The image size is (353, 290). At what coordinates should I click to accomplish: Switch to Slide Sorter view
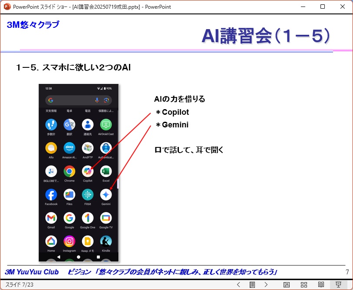coord(304,285)
